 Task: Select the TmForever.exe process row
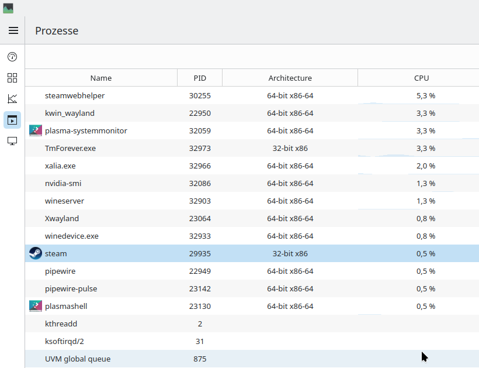tap(117, 148)
